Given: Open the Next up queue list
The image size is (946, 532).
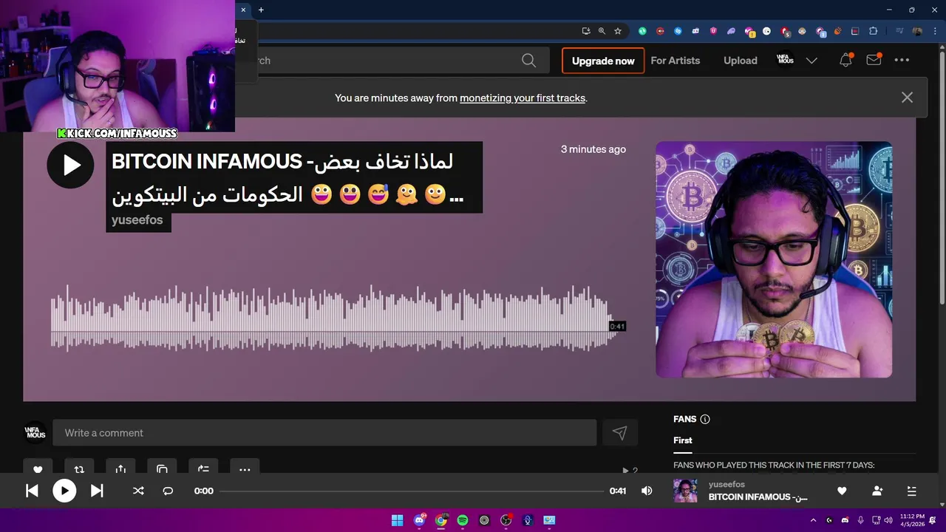Looking at the screenshot, I should coord(911,491).
